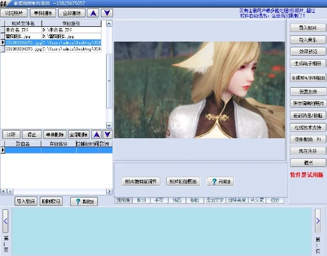Switch to 片头尾 tab
Viewport: 327px width, 256px height.
tap(257, 200)
